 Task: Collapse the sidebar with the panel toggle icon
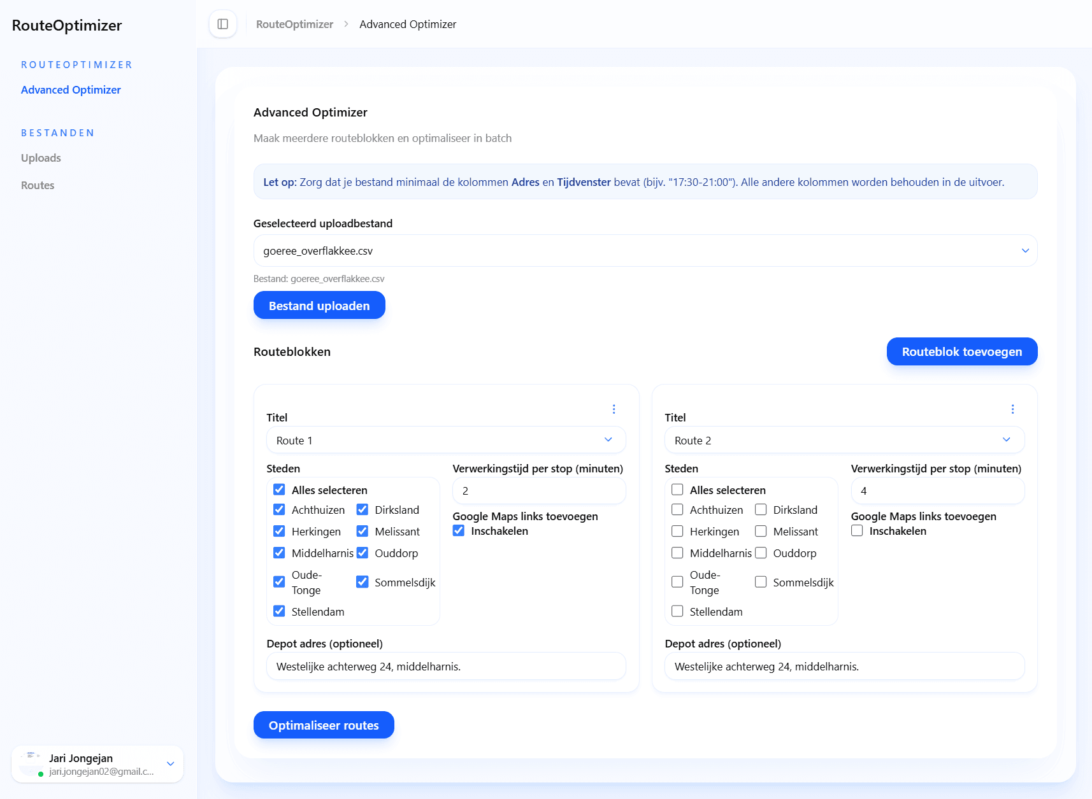click(x=222, y=24)
